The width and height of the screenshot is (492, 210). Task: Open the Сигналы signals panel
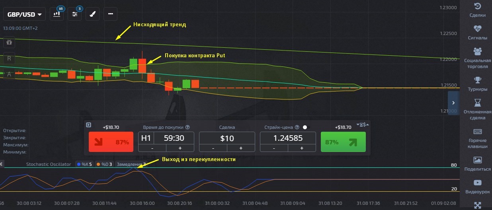click(477, 33)
